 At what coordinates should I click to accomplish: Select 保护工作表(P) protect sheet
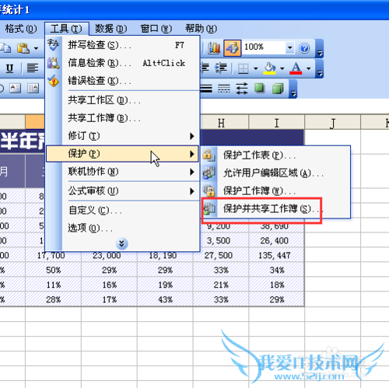275,156
